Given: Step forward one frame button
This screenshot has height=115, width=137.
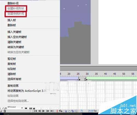Looking at the screenshot, I should tap(48, 111).
